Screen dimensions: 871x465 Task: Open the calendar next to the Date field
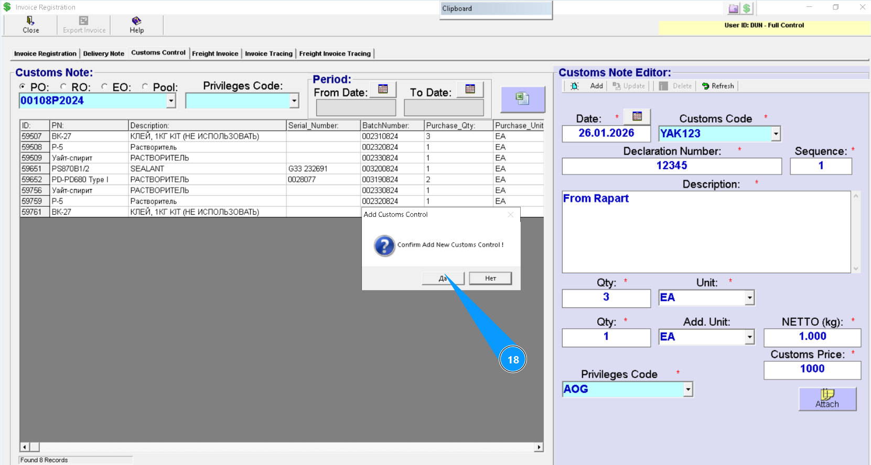637,116
